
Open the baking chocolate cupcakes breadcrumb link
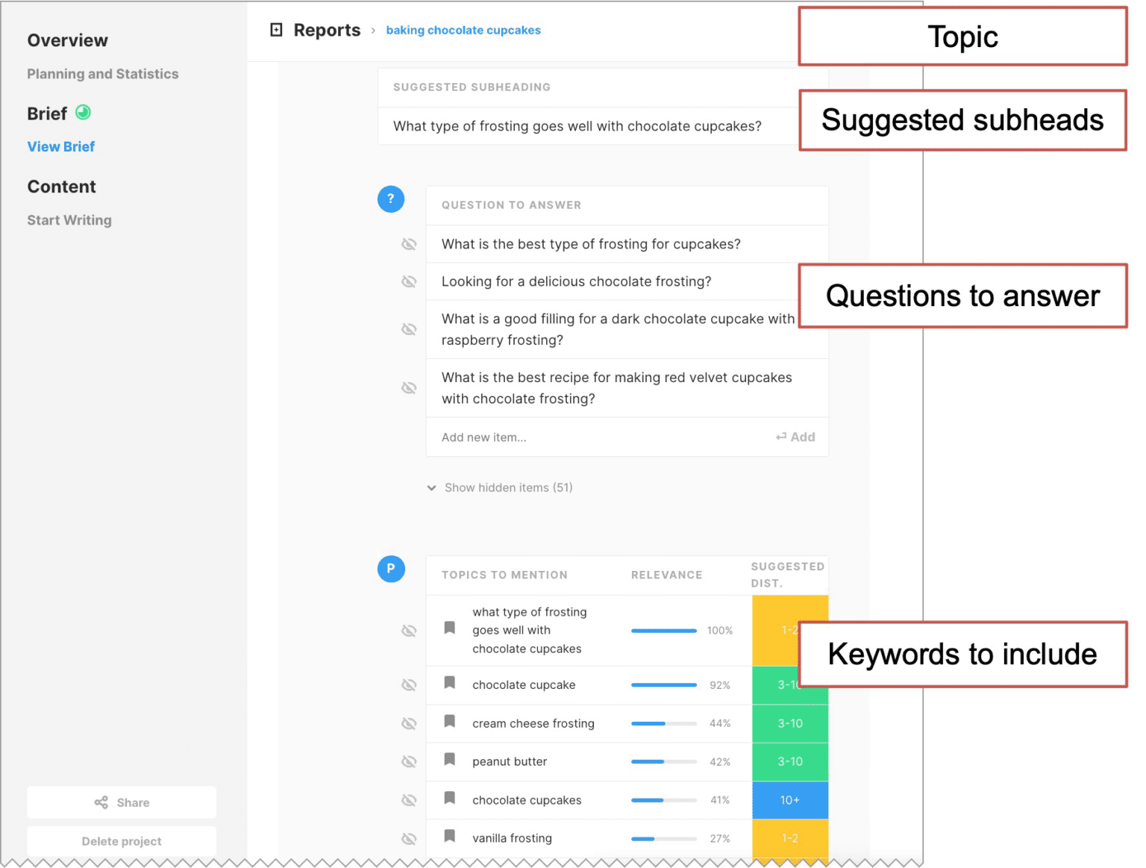(x=463, y=30)
